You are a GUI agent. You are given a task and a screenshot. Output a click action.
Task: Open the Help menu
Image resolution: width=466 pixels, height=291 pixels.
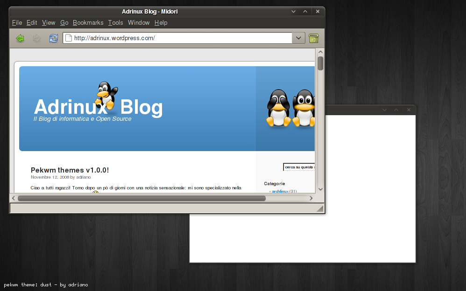(x=161, y=22)
